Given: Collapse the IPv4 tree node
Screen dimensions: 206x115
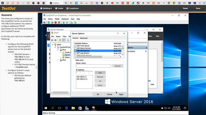Looking at the screenshot, I should click(x=58, y=50).
